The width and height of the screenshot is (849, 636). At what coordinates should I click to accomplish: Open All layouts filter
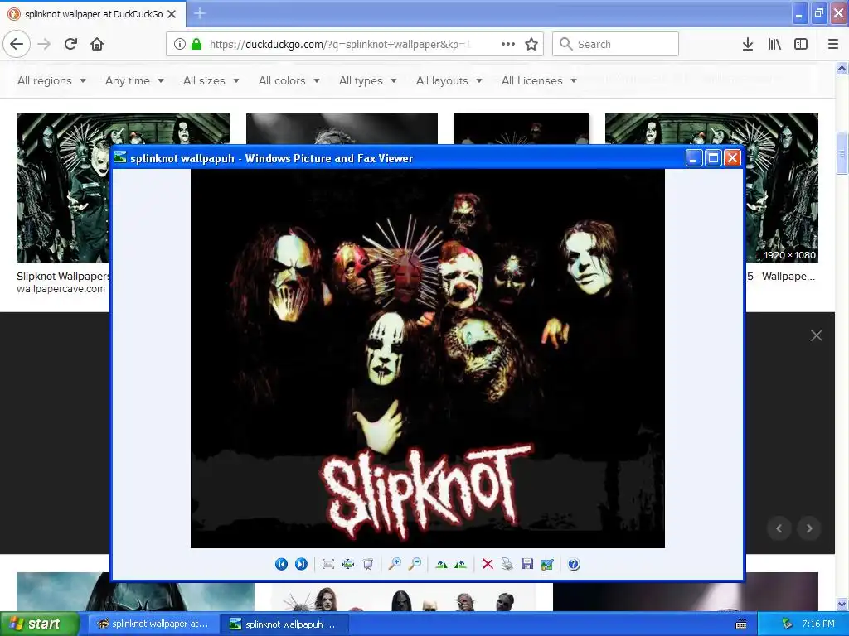(x=449, y=80)
